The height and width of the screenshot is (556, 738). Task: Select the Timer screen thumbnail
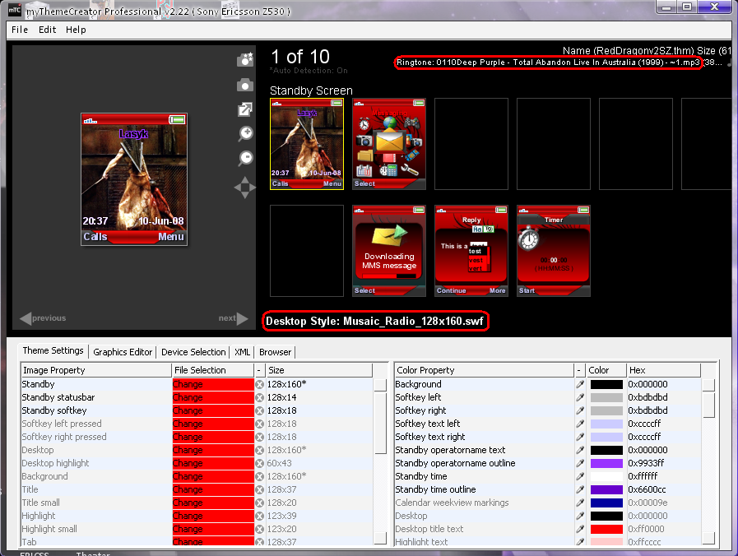click(554, 251)
